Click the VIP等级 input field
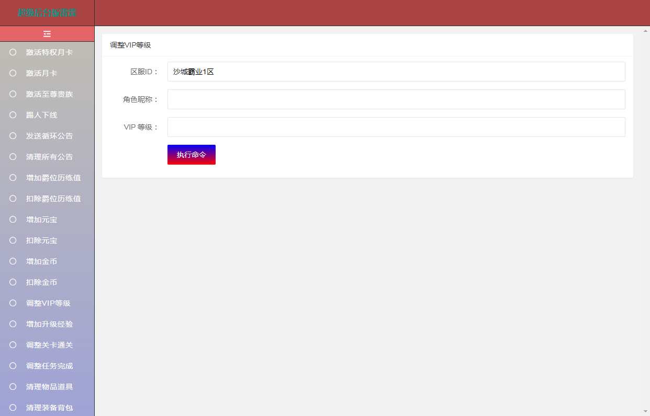 tap(396, 127)
